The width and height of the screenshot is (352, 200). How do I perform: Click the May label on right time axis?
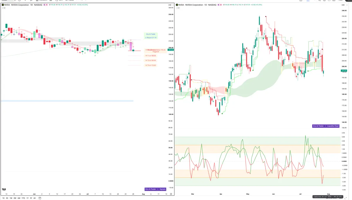pyautogui.click(x=248, y=194)
